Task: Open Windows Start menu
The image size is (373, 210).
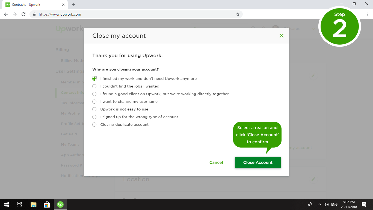Action: tap(6, 205)
